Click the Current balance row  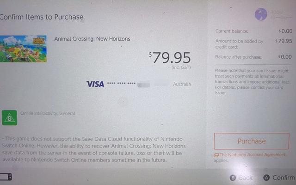253,31
